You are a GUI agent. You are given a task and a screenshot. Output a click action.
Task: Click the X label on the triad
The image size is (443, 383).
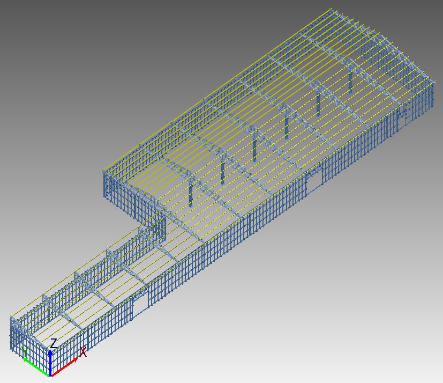[83, 352]
